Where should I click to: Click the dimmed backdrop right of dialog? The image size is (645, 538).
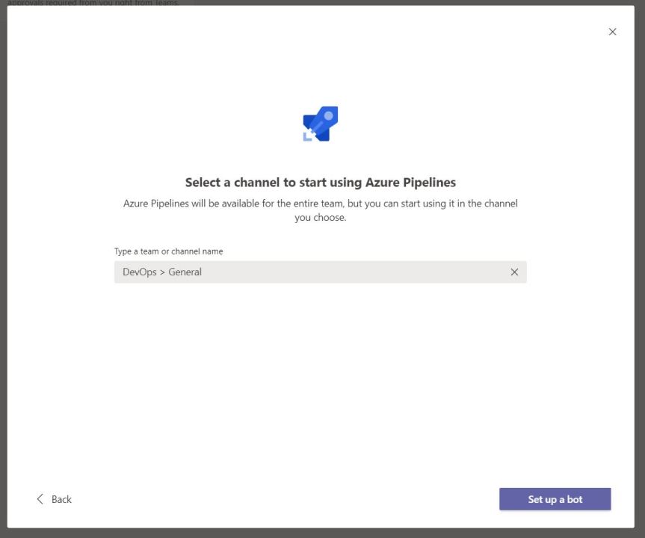[641, 269]
